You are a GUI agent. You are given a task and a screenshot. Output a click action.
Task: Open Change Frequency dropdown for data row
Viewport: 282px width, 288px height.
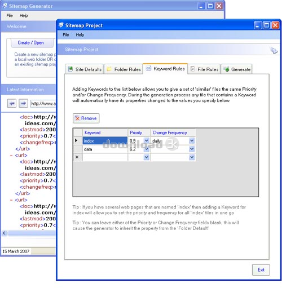point(192,149)
